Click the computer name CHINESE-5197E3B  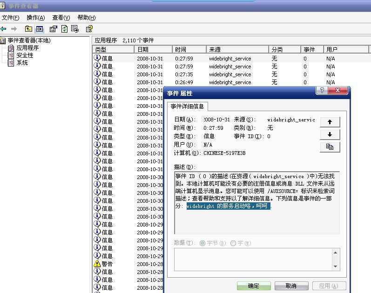224,153
